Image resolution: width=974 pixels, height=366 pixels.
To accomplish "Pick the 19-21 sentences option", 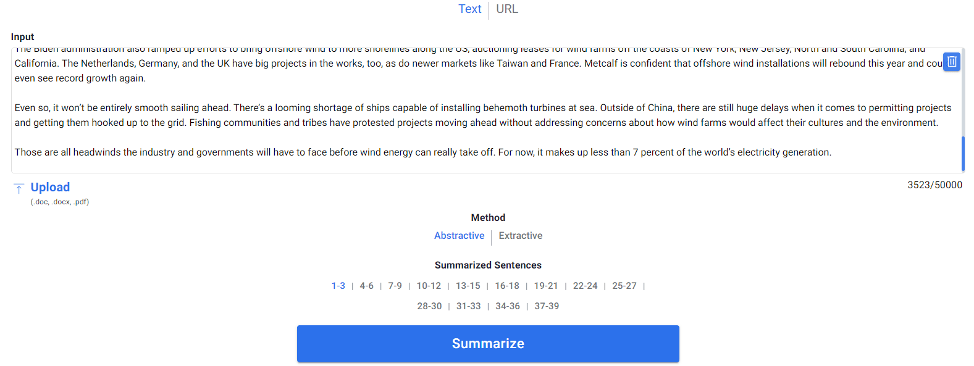I will (x=546, y=286).
